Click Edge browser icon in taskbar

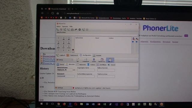[x=70, y=104]
